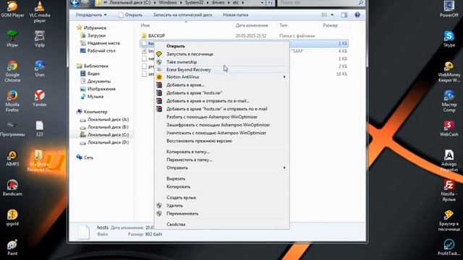This screenshot has width=463, height=260.
Task: Open Advego Plagiatus shortcut
Action: [x=449, y=161]
